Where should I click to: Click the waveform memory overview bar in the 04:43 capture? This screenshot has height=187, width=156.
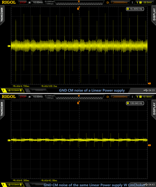pos(79,98)
